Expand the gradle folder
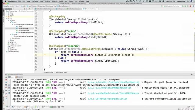Screen dimensions: 195x110 coord(7,15)
